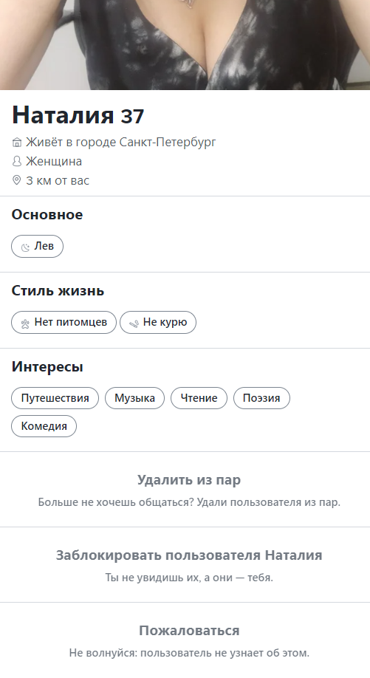The width and height of the screenshot is (370, 678).
Task: Select the Не курю chip
Action: coord(158,323)
